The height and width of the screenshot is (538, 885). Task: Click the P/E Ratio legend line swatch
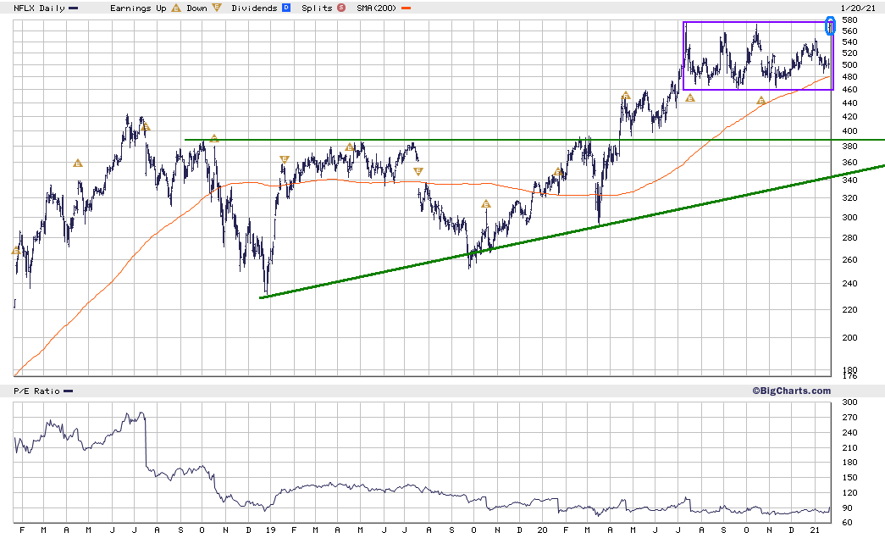pyautogui.click(x=69, y=391)
